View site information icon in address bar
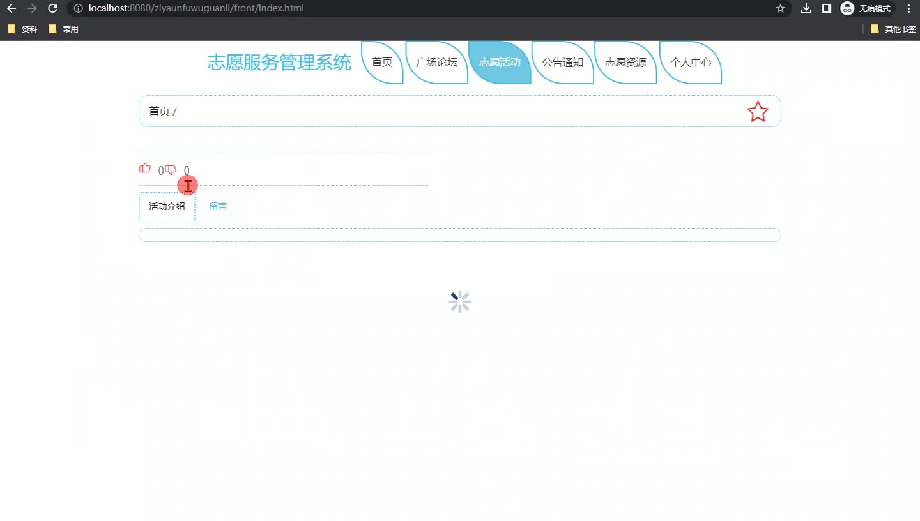This screenshot has height=521, width=920. tap(78, 8)
